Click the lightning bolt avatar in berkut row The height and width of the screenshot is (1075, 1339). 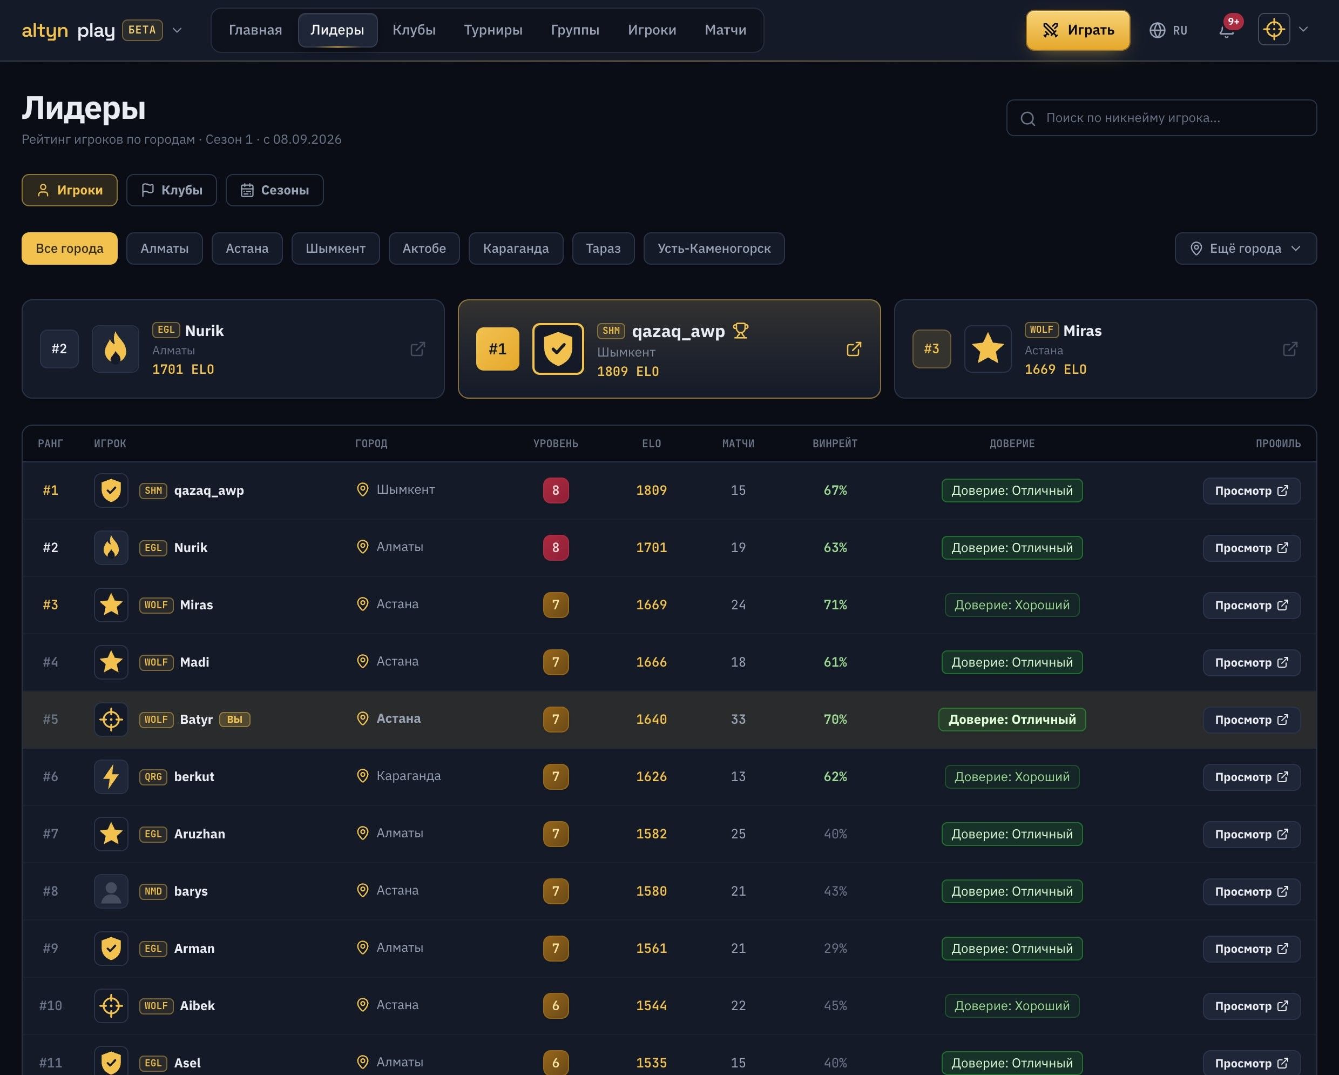[x=111, y=776]
